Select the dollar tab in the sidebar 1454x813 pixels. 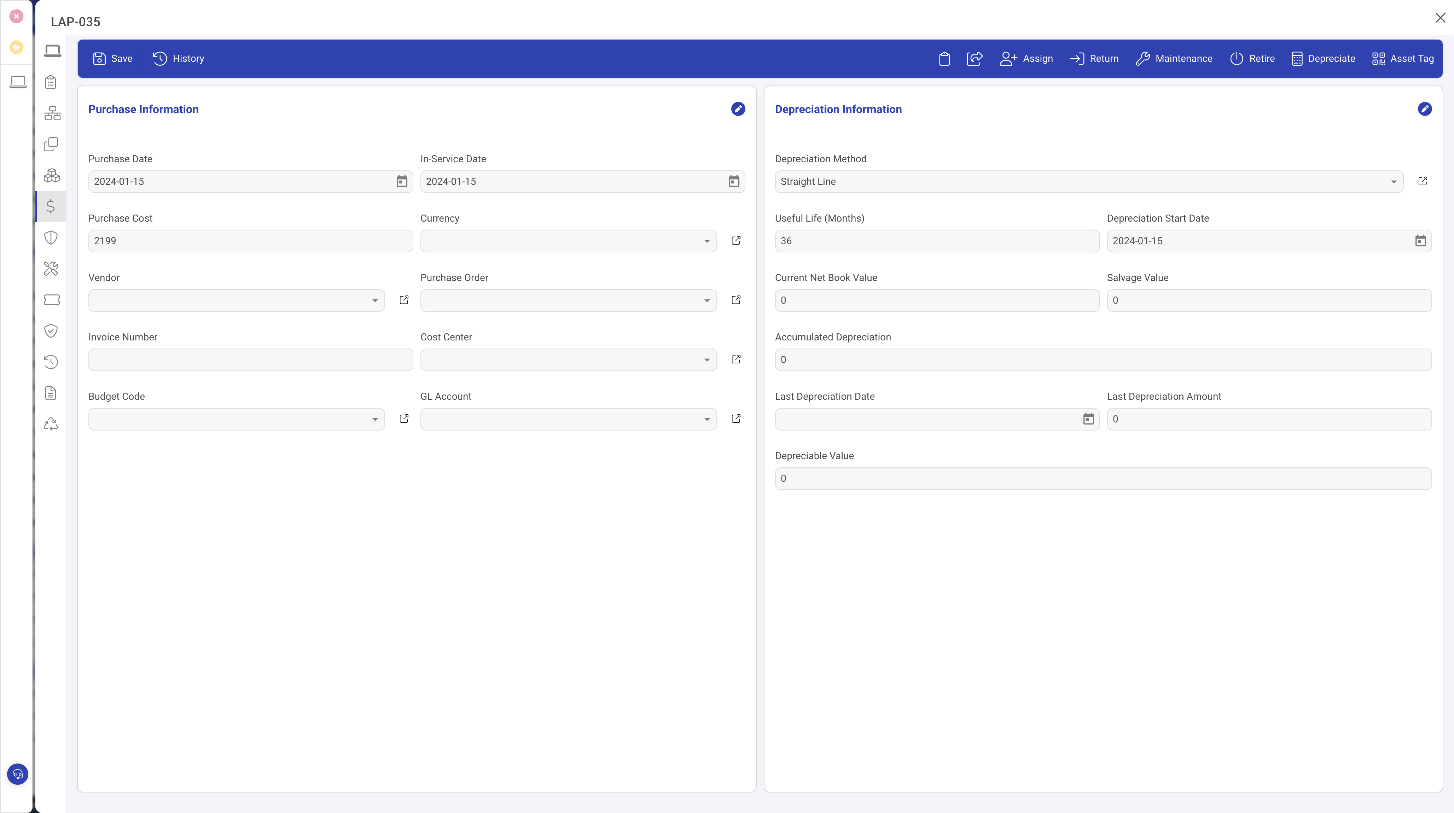click(x=51, y=206)
